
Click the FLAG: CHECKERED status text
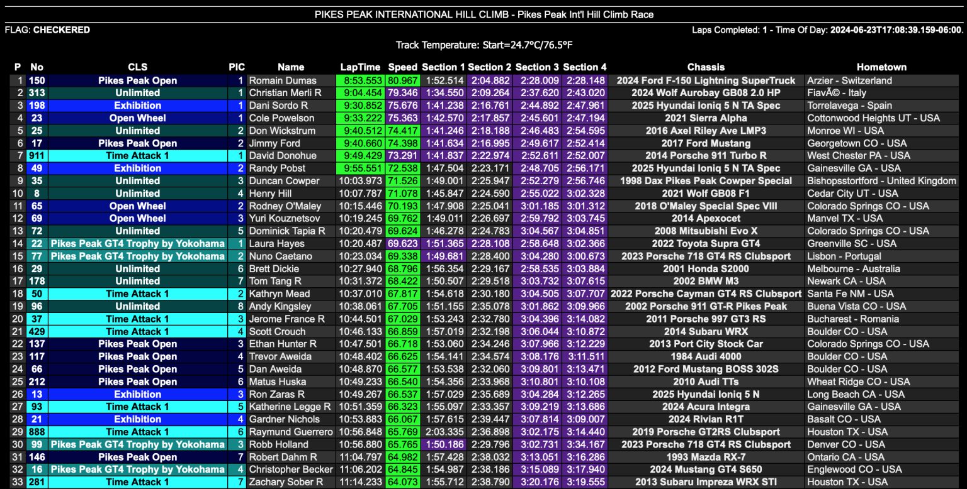[x=47, y=30]
